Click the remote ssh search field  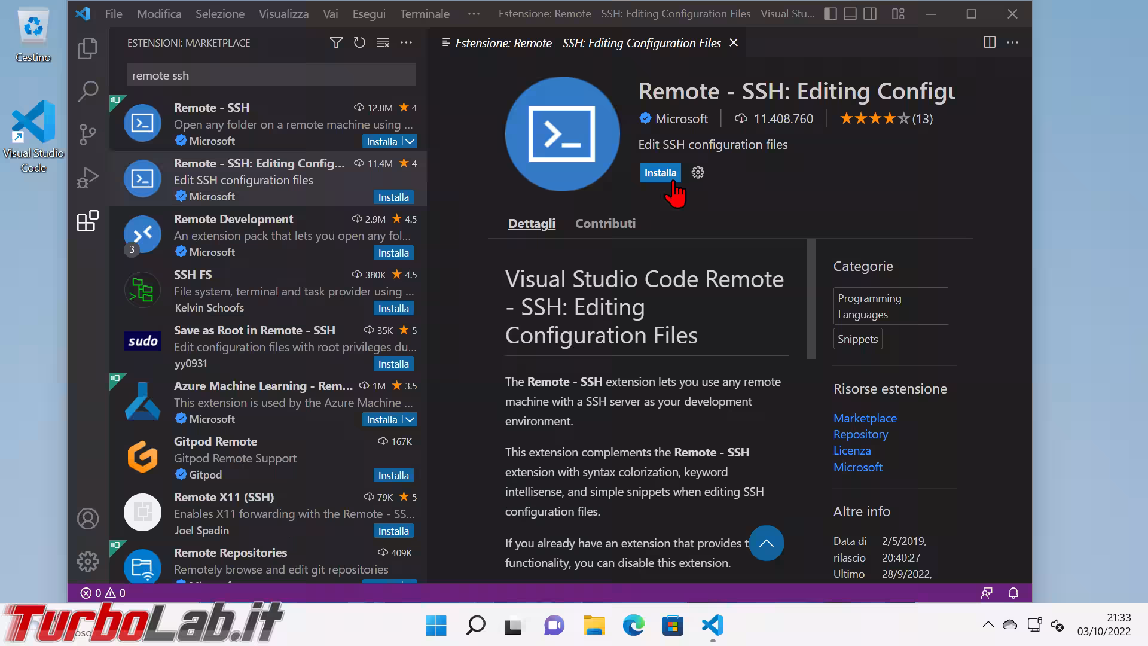[271, 75]
